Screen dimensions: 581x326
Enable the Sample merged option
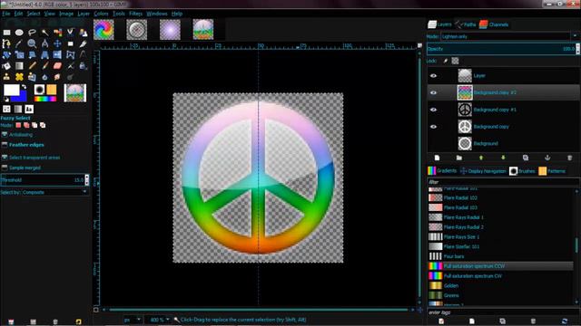click(x=5, y=168)
